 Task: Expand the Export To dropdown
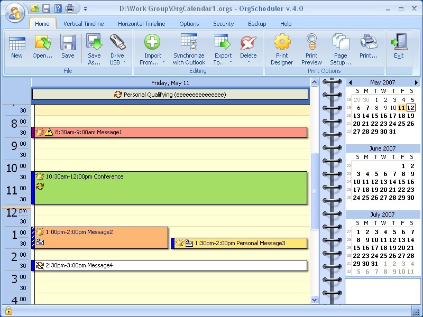click(231, 62)
